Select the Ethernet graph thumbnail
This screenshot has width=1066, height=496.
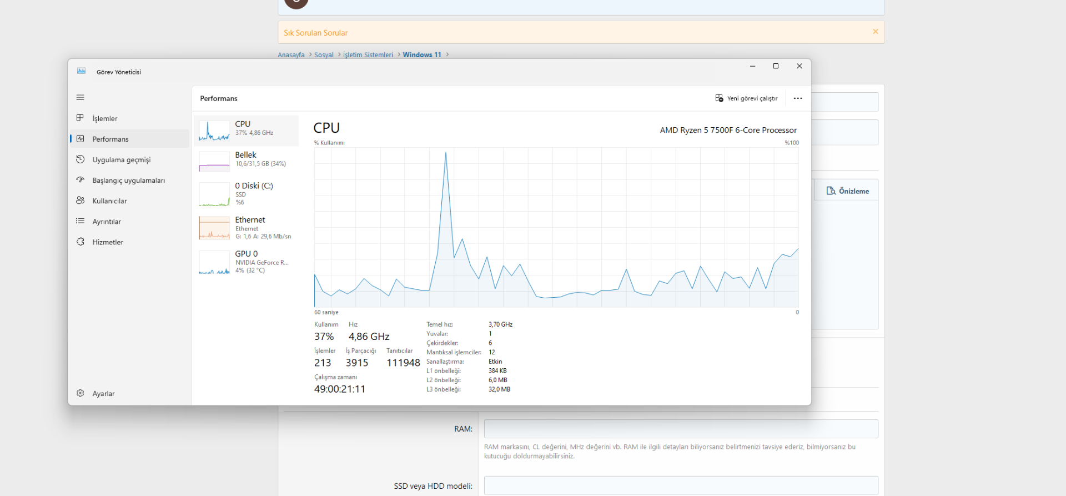(x=214, y=228)
